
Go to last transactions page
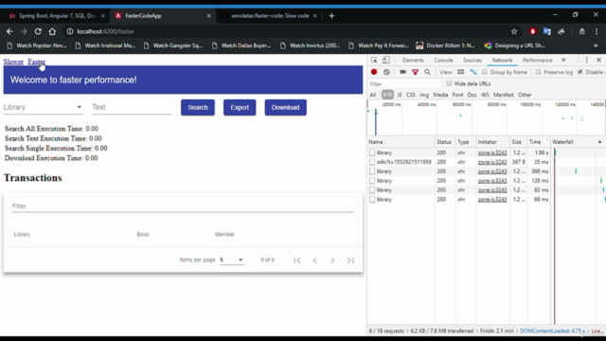pyautogui.click(x=350, y=260)
